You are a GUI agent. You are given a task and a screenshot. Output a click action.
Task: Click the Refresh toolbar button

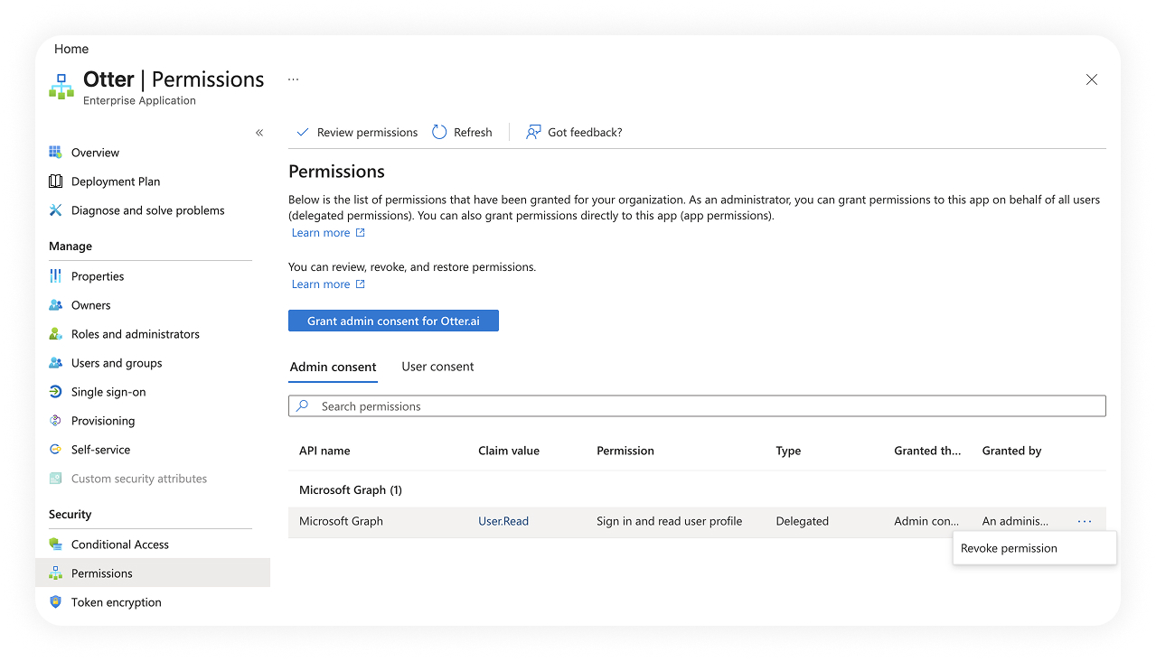pos(462,132)
